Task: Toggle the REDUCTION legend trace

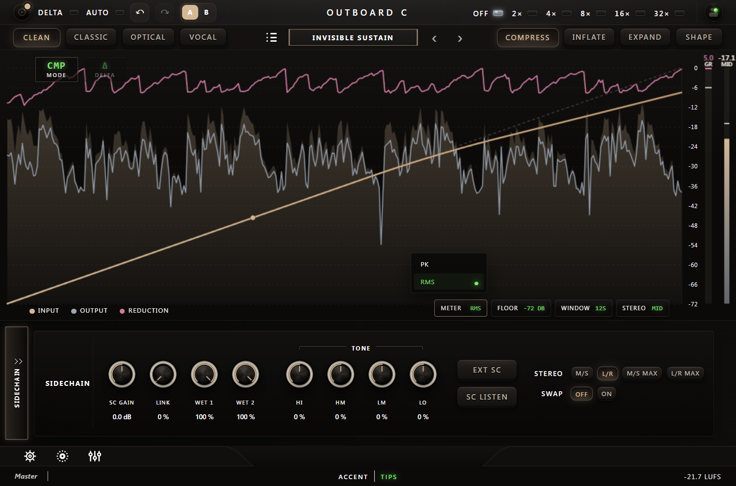Action: click(144, 311)
